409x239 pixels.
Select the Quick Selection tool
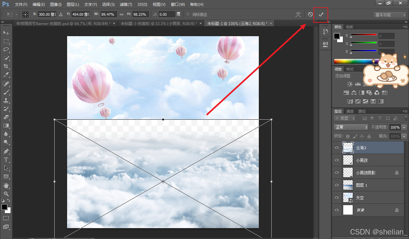(6, 58)
